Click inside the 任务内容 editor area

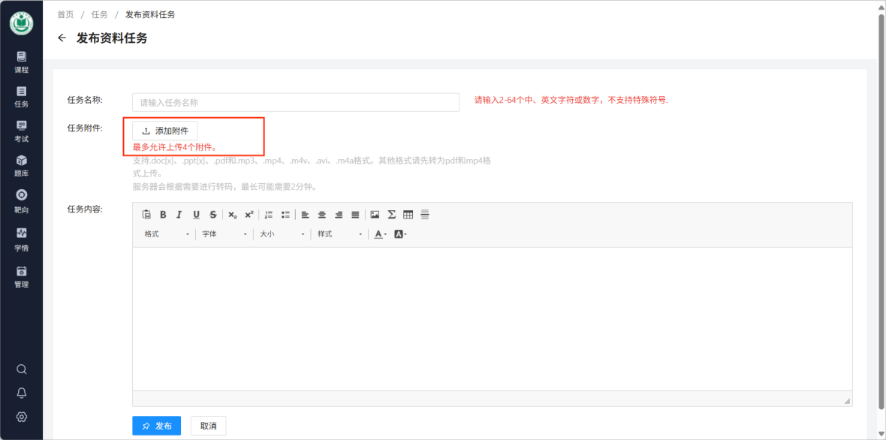(492, 318)
